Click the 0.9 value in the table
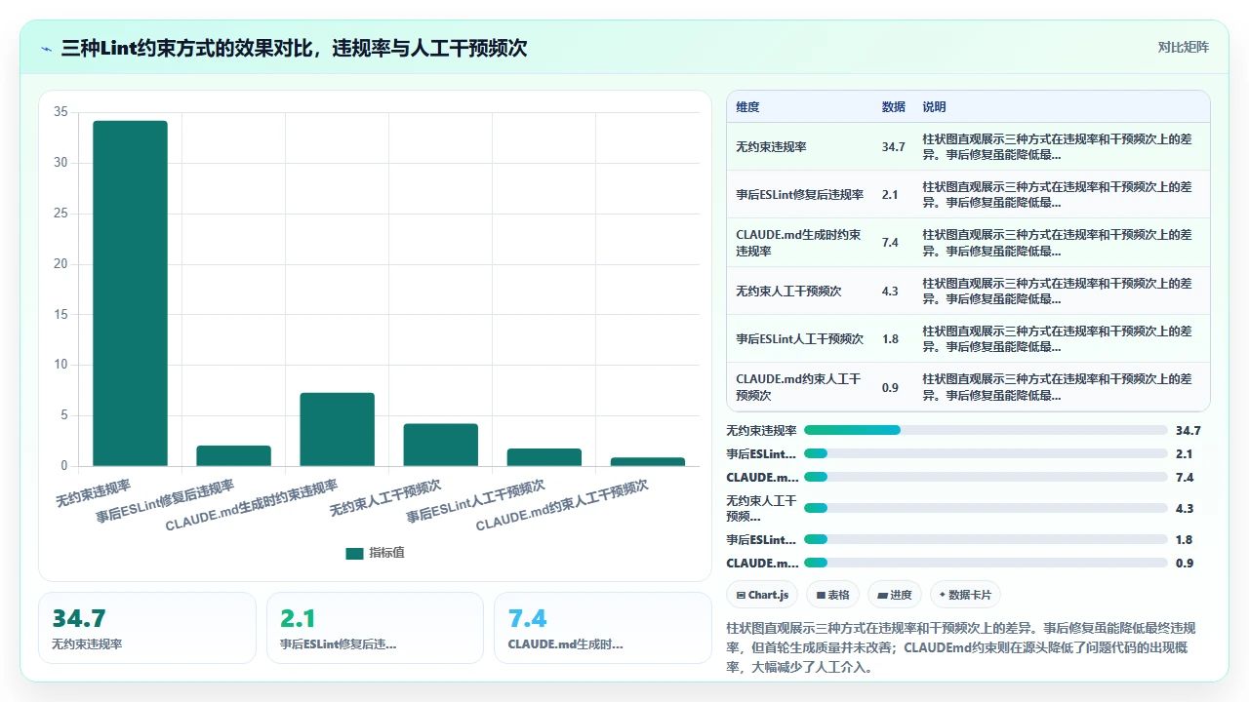Viewport: 1249px width, 702px height. click(890, 387)
